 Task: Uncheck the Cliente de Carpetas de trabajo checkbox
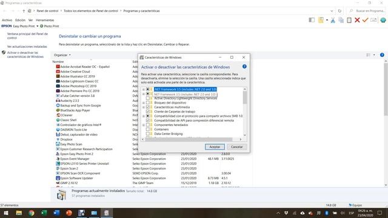(148, 111)
